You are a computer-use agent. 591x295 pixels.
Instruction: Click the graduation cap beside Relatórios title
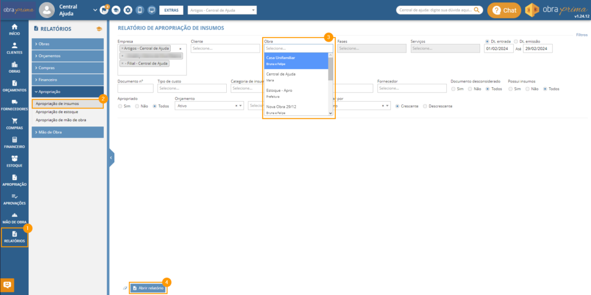tap(99, 29)
